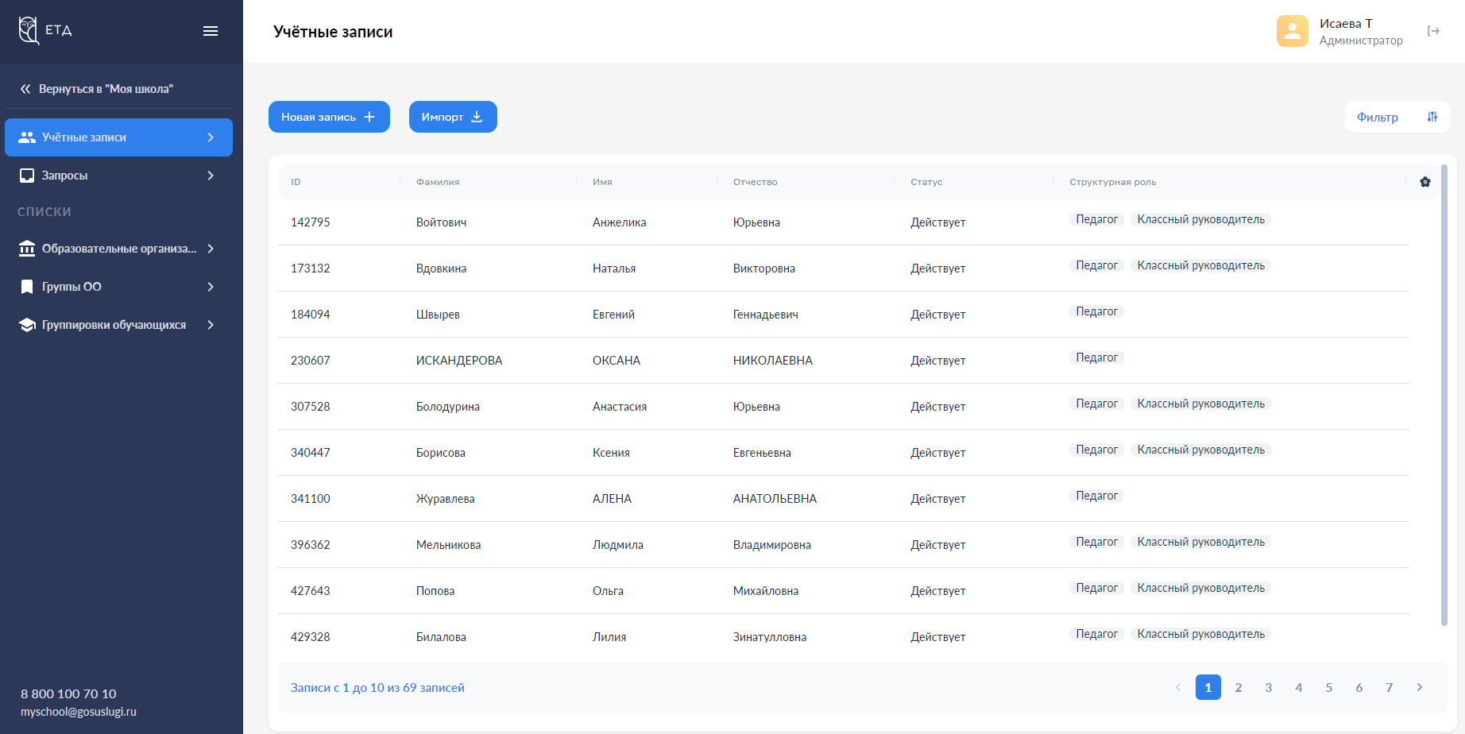Click Действует status in Борисова row
The height and width of the screenshot is (734, 1465).
[x=937, y=453]
